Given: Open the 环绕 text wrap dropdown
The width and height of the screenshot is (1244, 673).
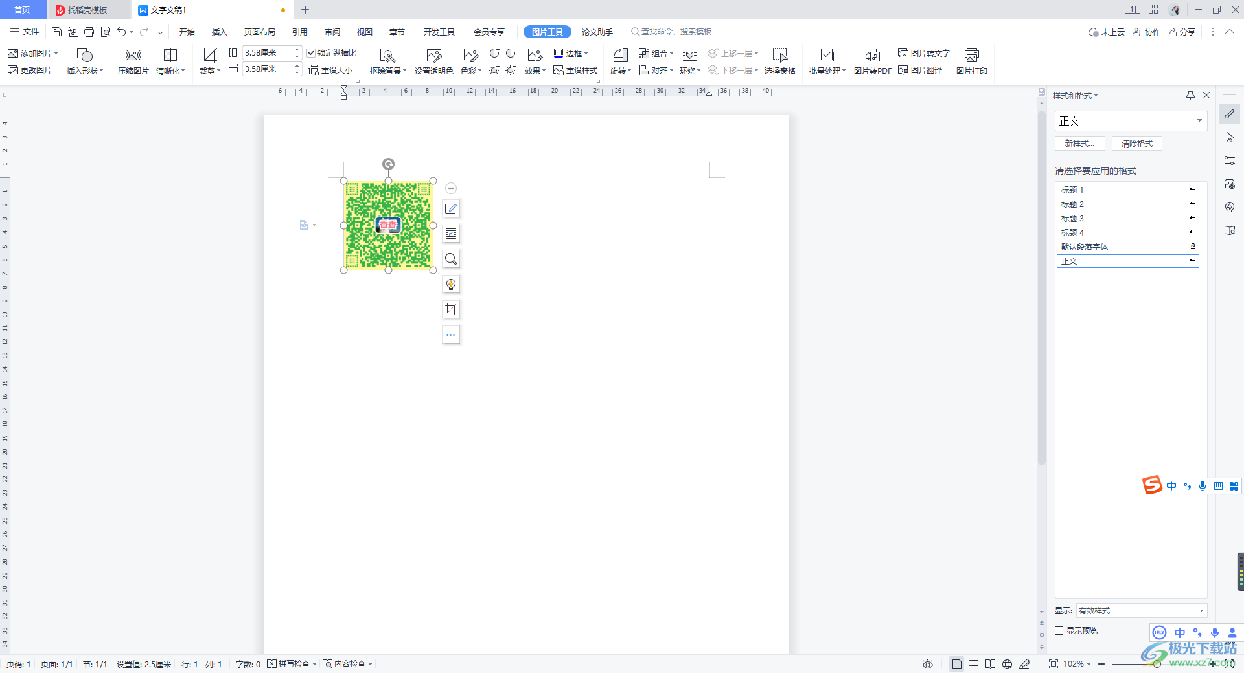Looking at the screenshot, I should (690, 71).
